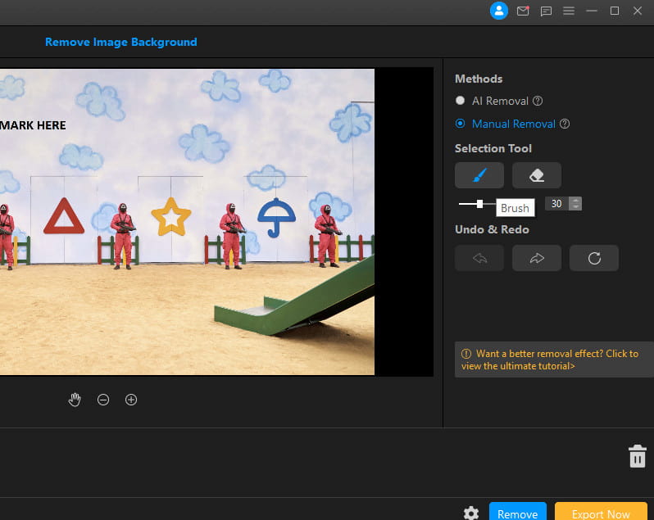Click the trash delete icon
The width and height of the screenshot is (654, 520).
click(638, 456)
